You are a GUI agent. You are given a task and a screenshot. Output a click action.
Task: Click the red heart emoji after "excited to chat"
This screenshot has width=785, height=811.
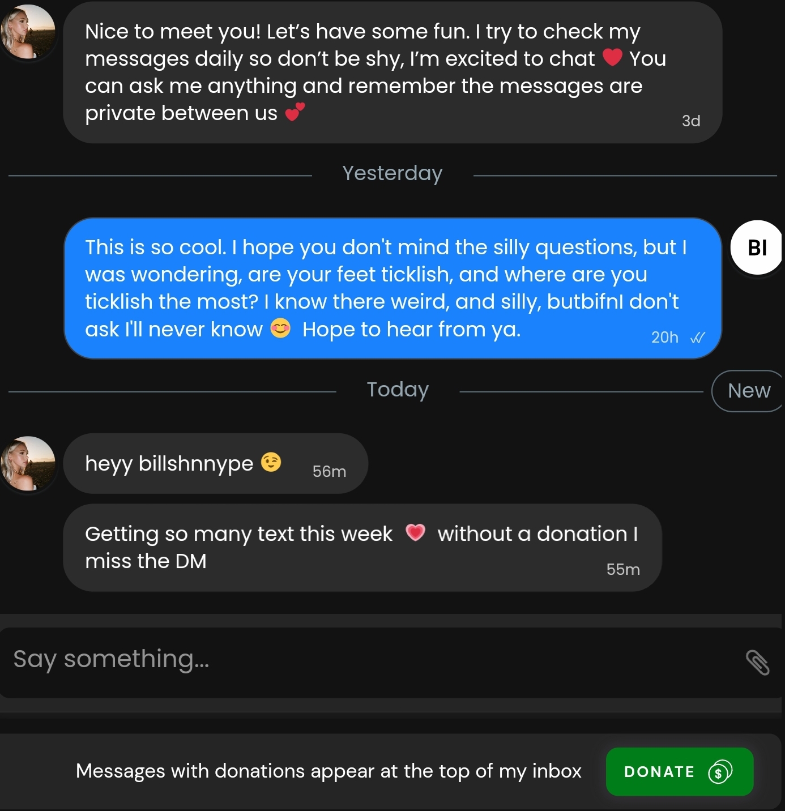click(612, 57)
